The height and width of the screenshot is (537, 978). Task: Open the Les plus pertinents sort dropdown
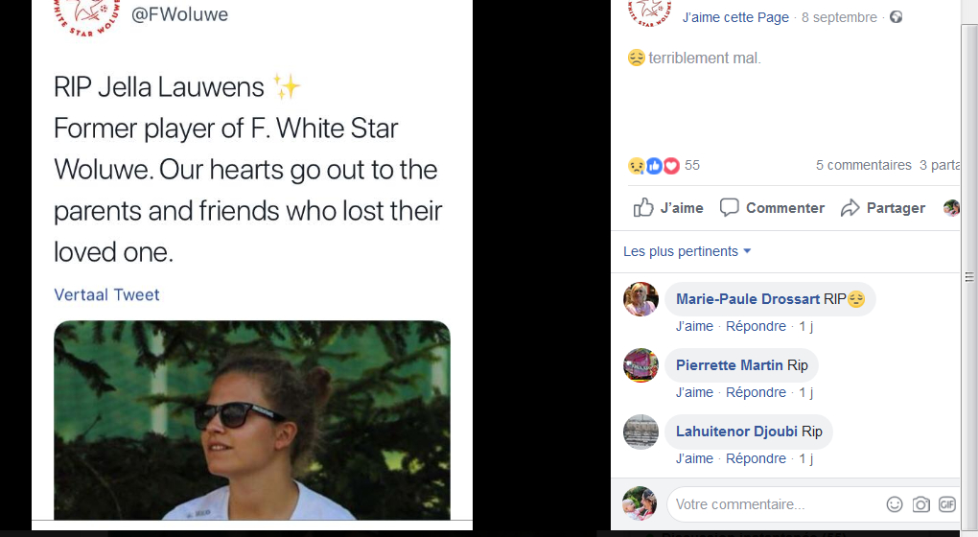(687, 251)
